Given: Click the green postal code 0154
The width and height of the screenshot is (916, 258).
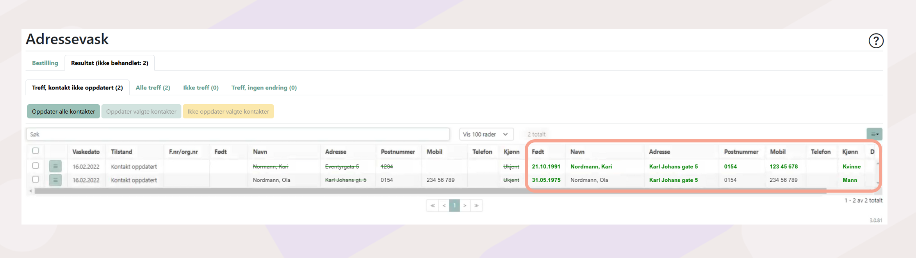Looking at the screenshot, I should (x=731, y=167).
